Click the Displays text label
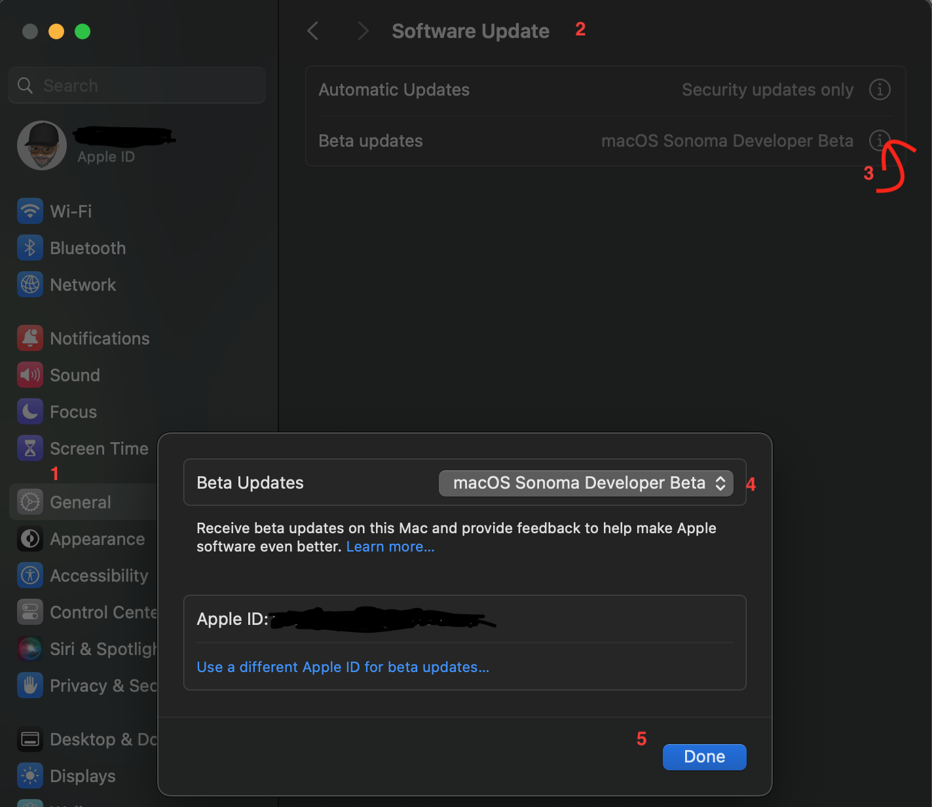This screenshot has height=807, width=932. tap(83, 776)
